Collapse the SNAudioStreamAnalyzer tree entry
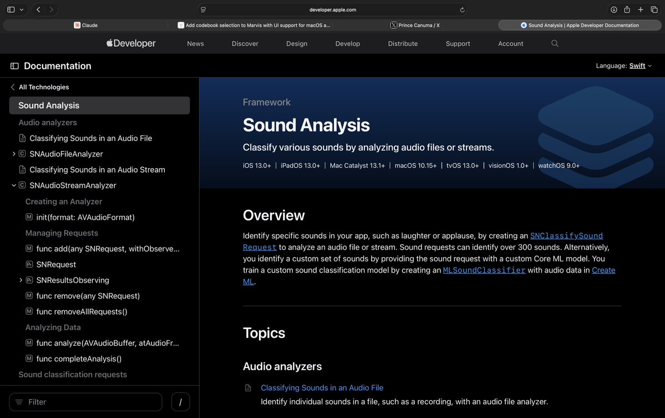 pos(13,185)
